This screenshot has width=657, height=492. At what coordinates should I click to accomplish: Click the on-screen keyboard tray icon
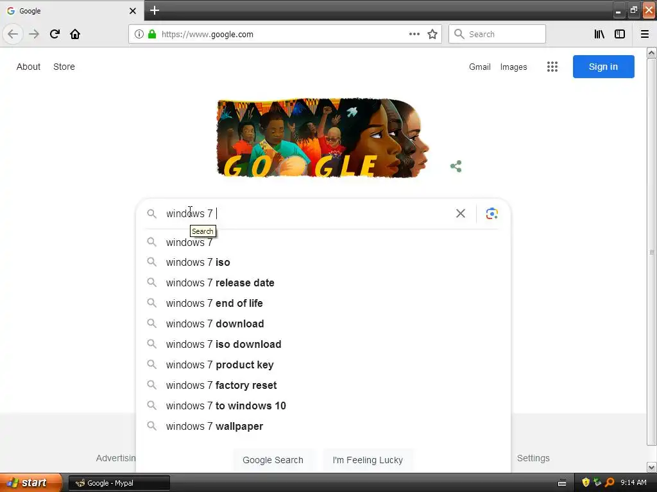[x=562, y=483]
